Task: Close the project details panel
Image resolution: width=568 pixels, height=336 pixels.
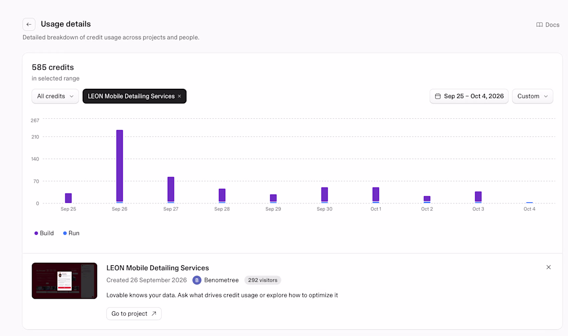Action: point(548,267)
